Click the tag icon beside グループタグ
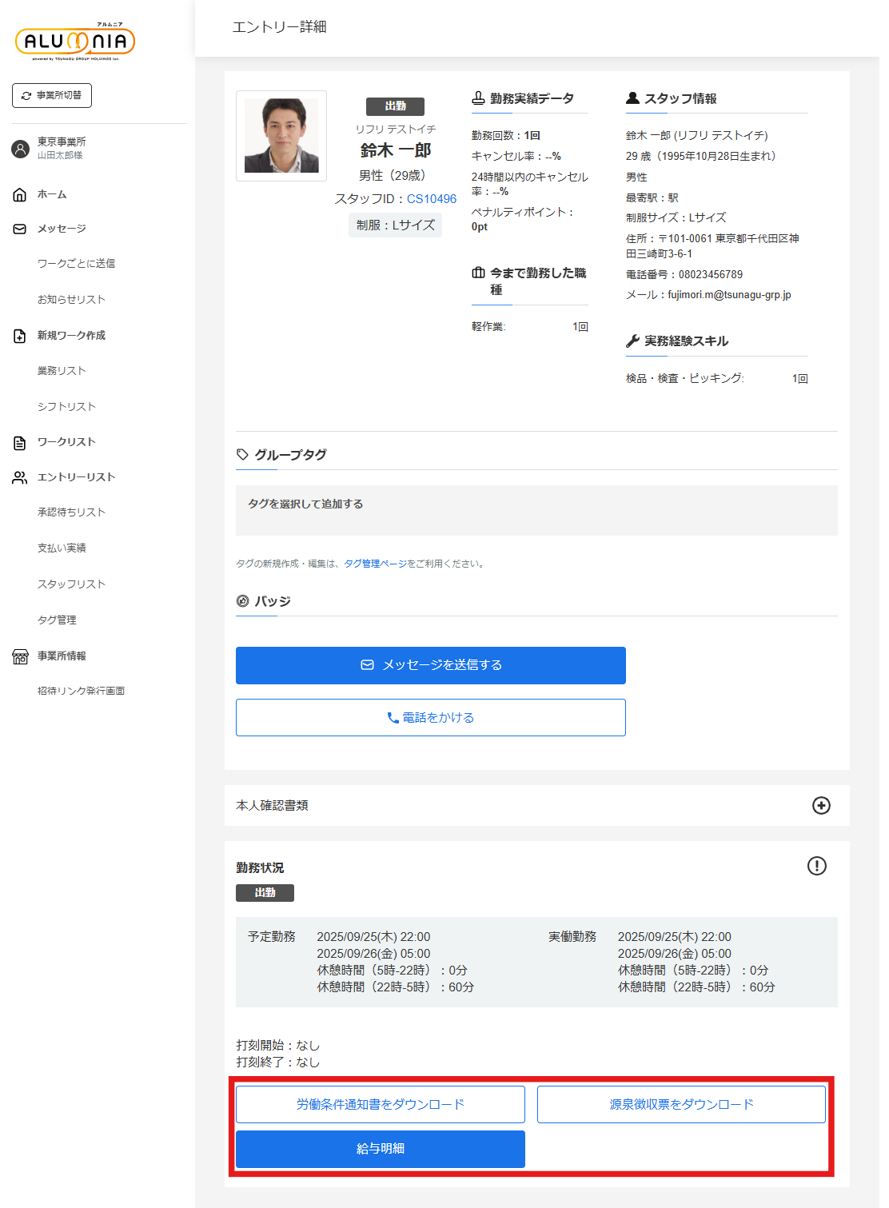The width and height of the screenshot is (889, 1208). (243, 454)
